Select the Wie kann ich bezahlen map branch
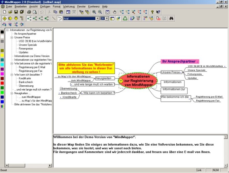The height and width of the screenshot is (173, 229). point(98,93)
